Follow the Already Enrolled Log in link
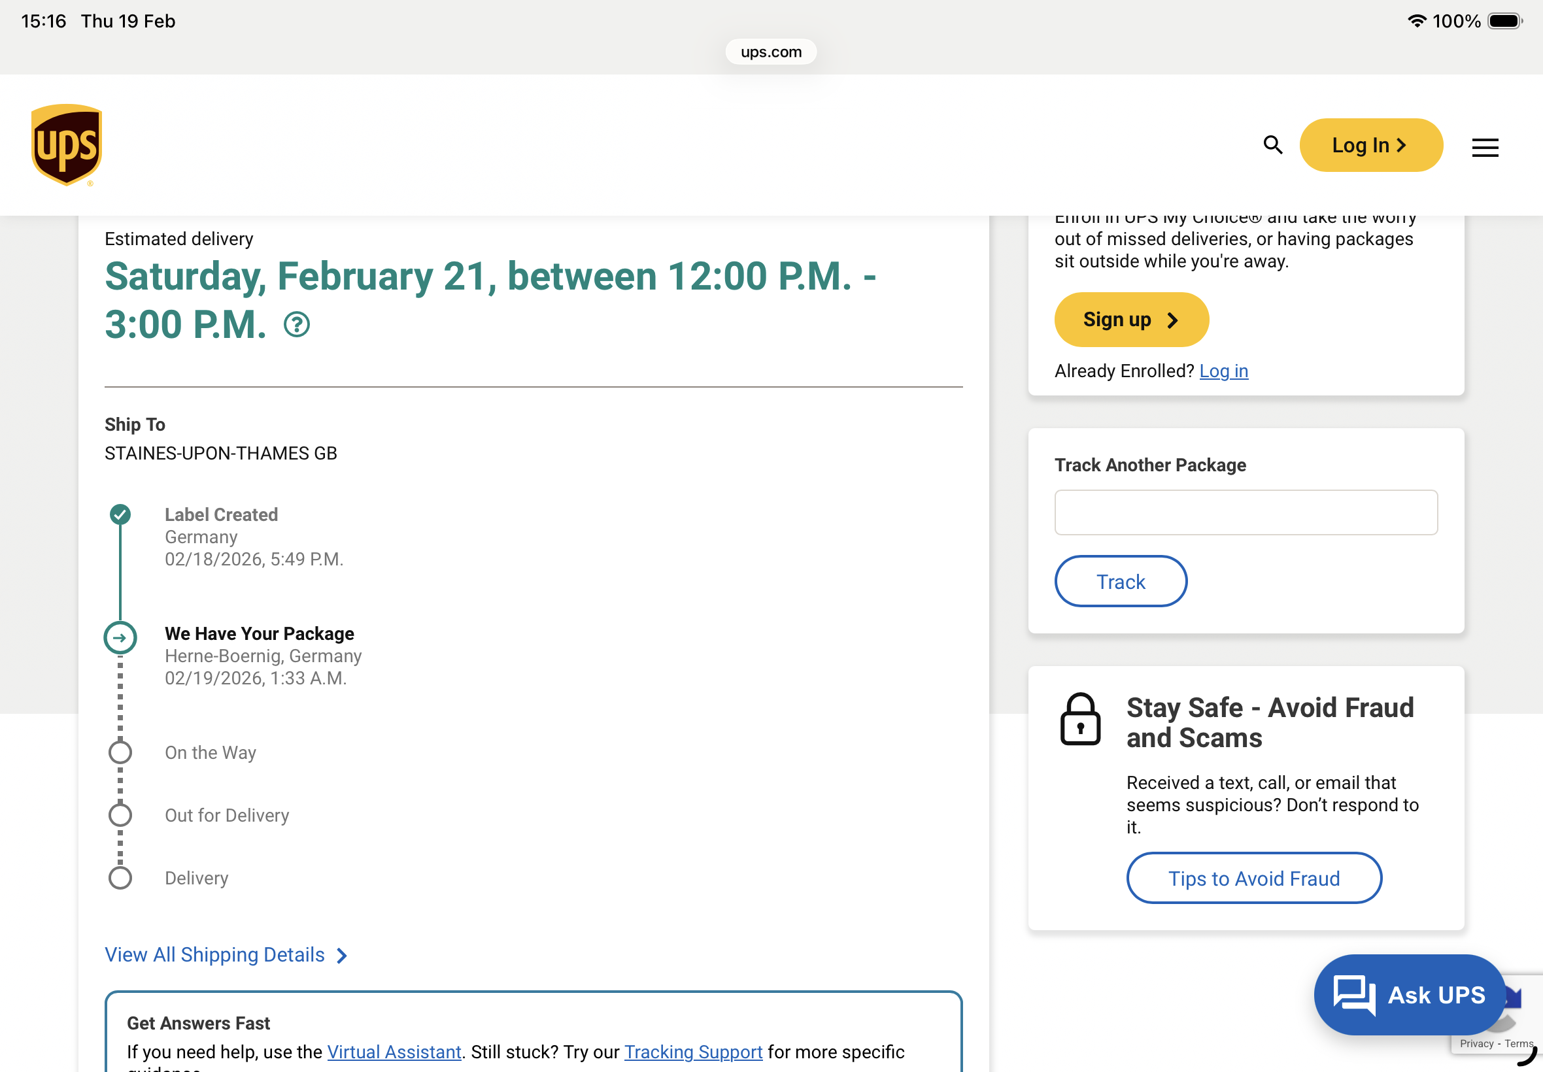The width and height of the screenshot is (1543, 1072). tap(1223, 371)
